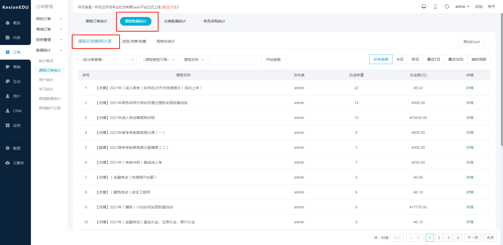503x245 pixels.
Task: Open the 内容 content sidebar icon
Action: click(x=8, y=38)
